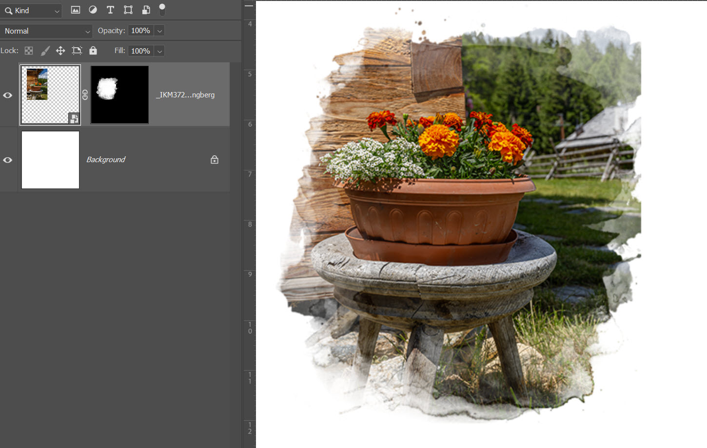Open the Normal blend mode dropdown
This screenshot has height=448, width=707.
click(46, 31)
